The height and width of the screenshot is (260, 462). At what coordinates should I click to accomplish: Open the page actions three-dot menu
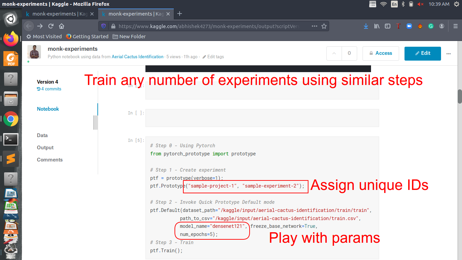click(315, 26)
